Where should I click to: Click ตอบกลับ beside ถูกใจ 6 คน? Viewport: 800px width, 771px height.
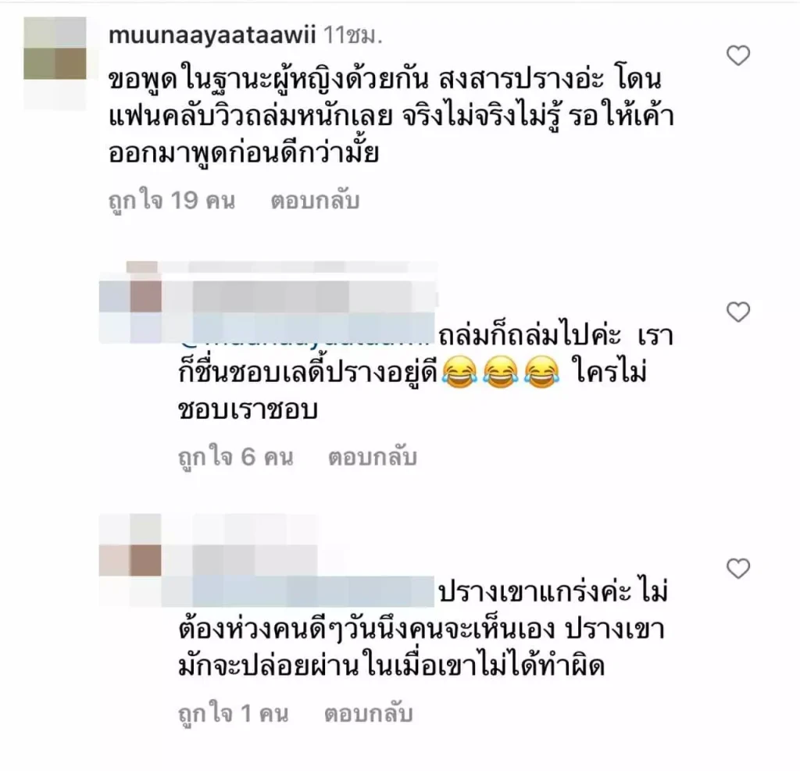(373, 457)
